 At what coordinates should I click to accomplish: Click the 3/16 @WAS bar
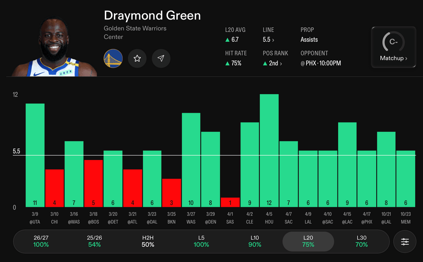[74, 174]
